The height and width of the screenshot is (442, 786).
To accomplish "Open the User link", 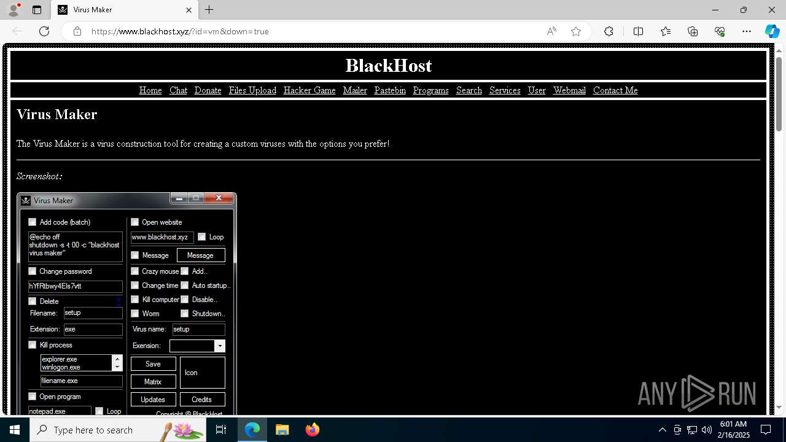I will point(537,90).
